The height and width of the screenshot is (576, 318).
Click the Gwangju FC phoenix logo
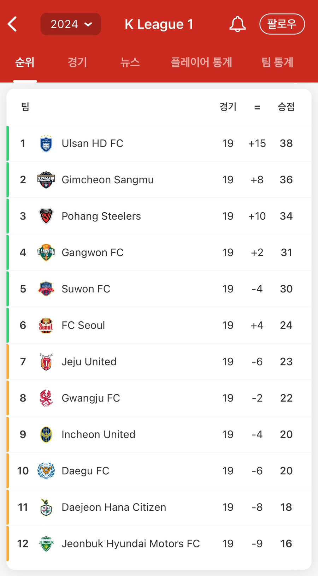46,398
